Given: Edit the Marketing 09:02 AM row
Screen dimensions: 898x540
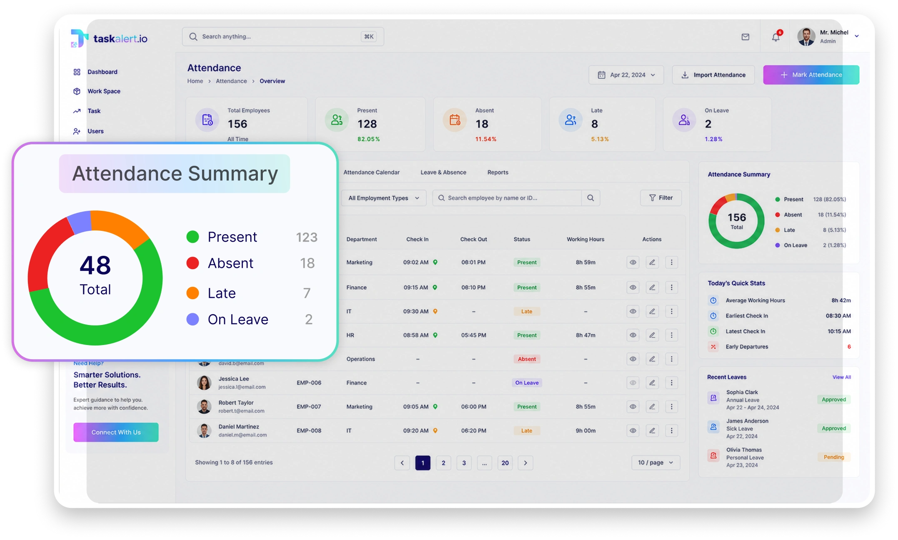Looking at the screenshot, I should [x=652, y=262].
